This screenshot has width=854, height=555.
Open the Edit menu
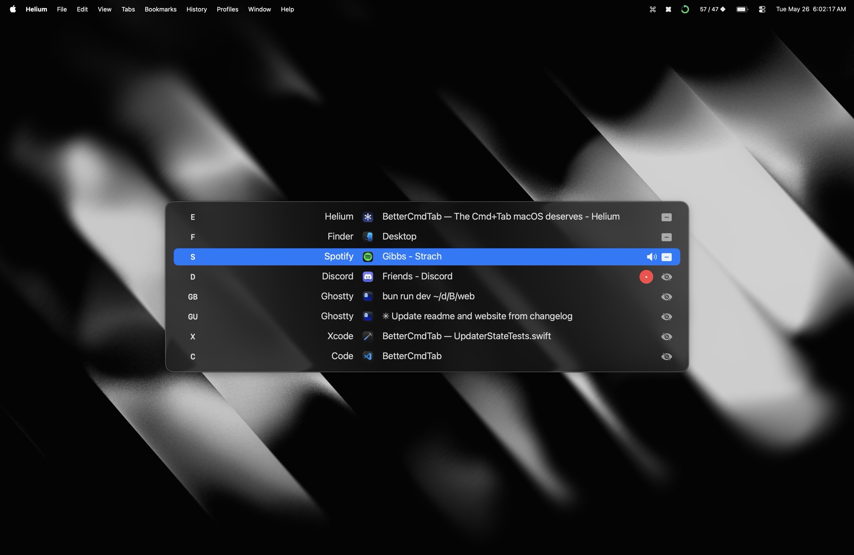(82, 9)
